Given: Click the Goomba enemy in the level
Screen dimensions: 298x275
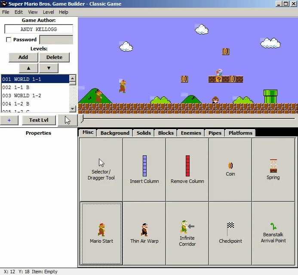Looking at the screenshot, I should pyautogui.click(x=215, y=100).
